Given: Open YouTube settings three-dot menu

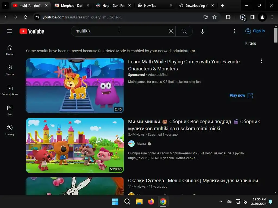Looking at the screenshot, I should tap(235, 31).
